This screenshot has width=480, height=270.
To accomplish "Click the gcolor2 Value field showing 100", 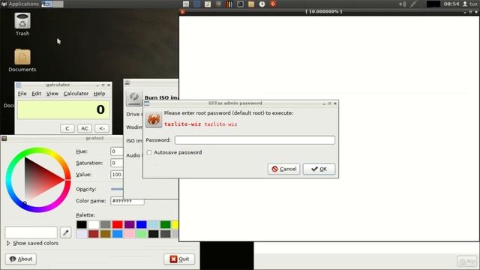I will point(117,175).
